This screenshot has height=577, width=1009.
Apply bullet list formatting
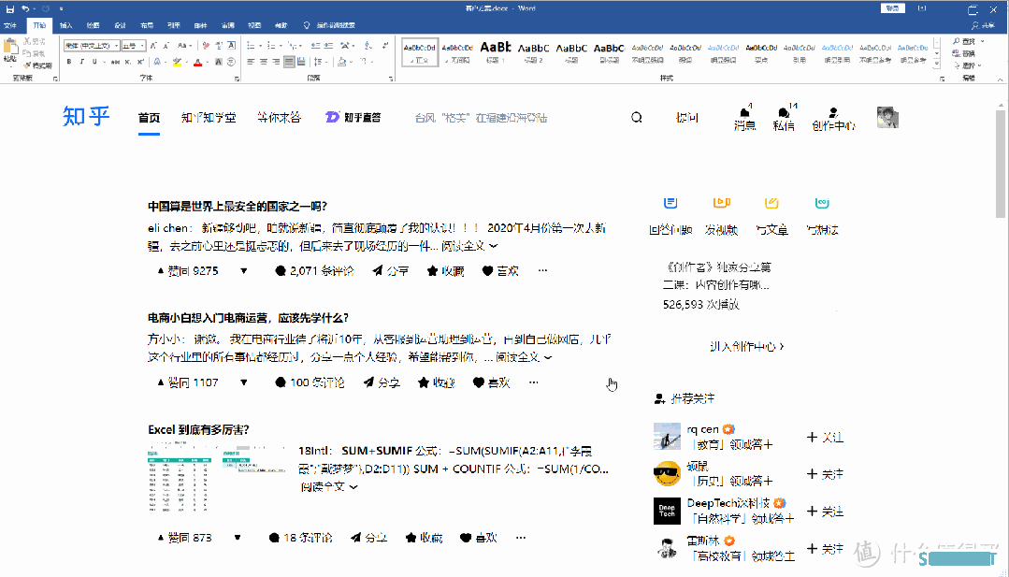251,46
